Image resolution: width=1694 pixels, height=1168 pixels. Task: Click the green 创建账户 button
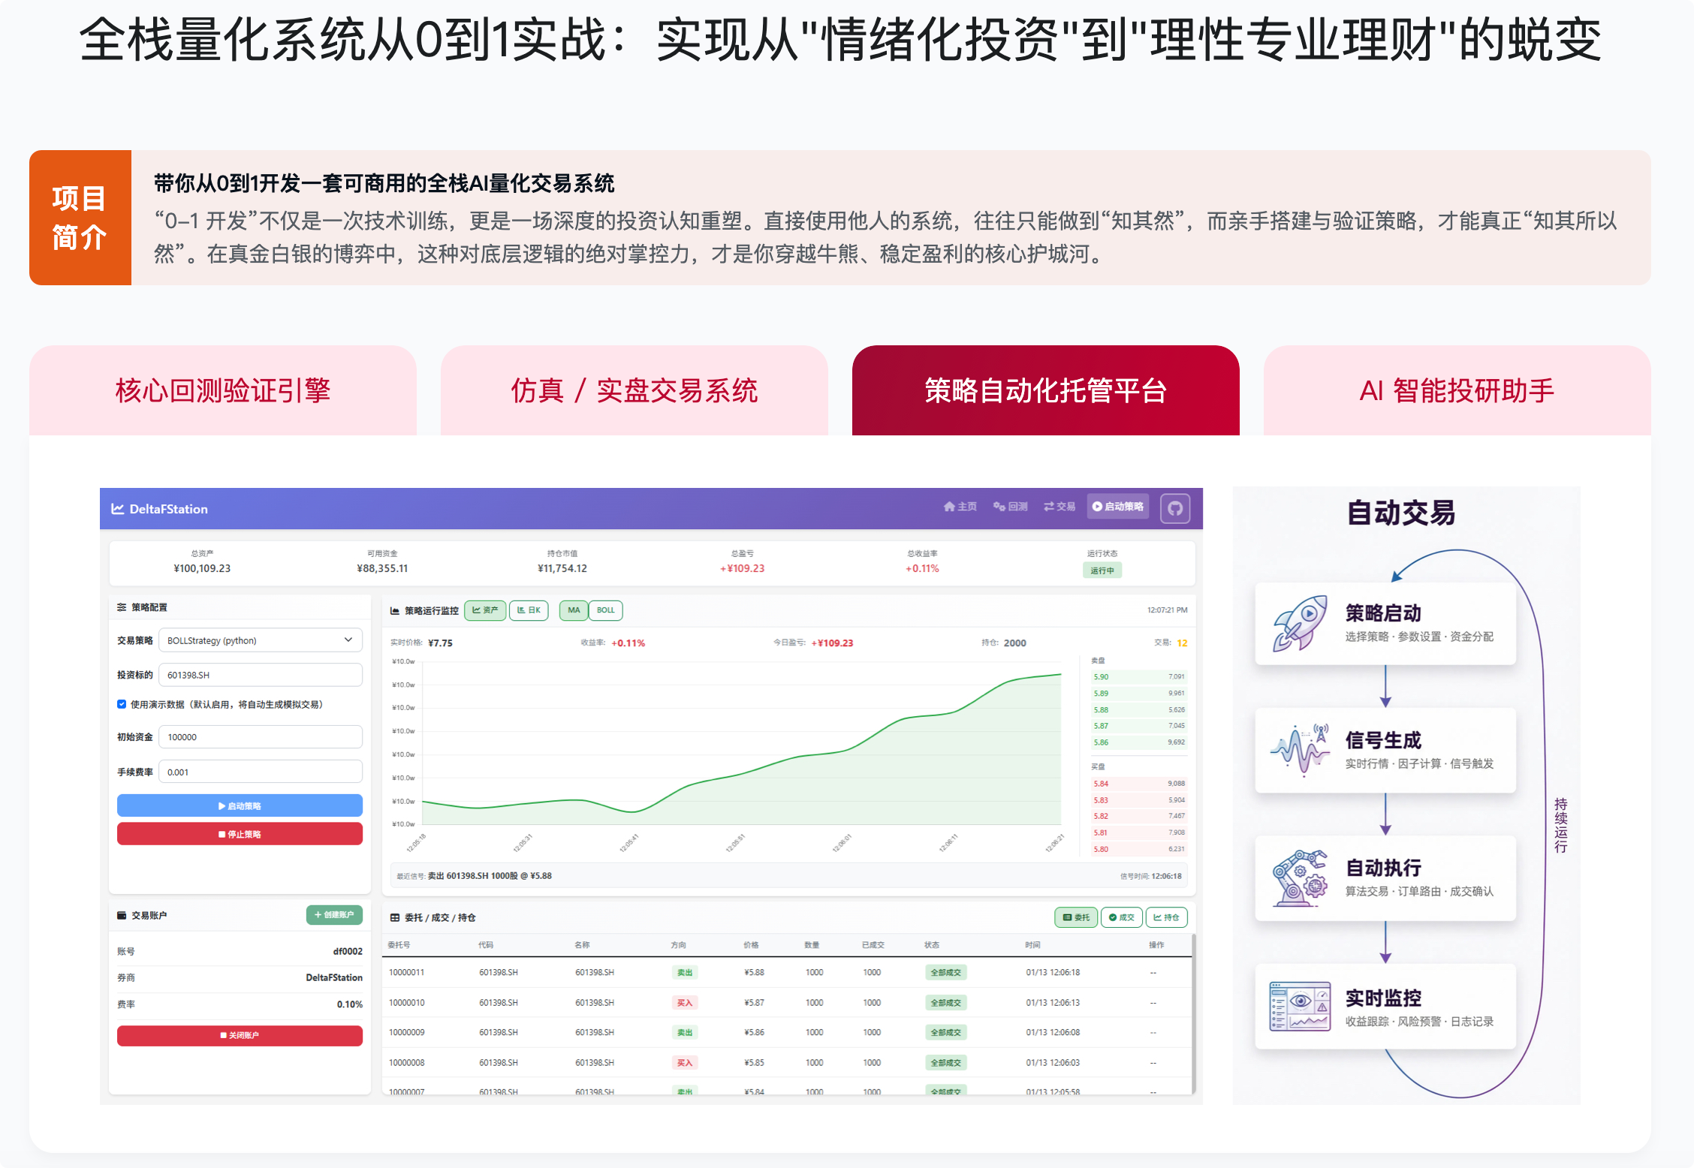coord(334,914)
